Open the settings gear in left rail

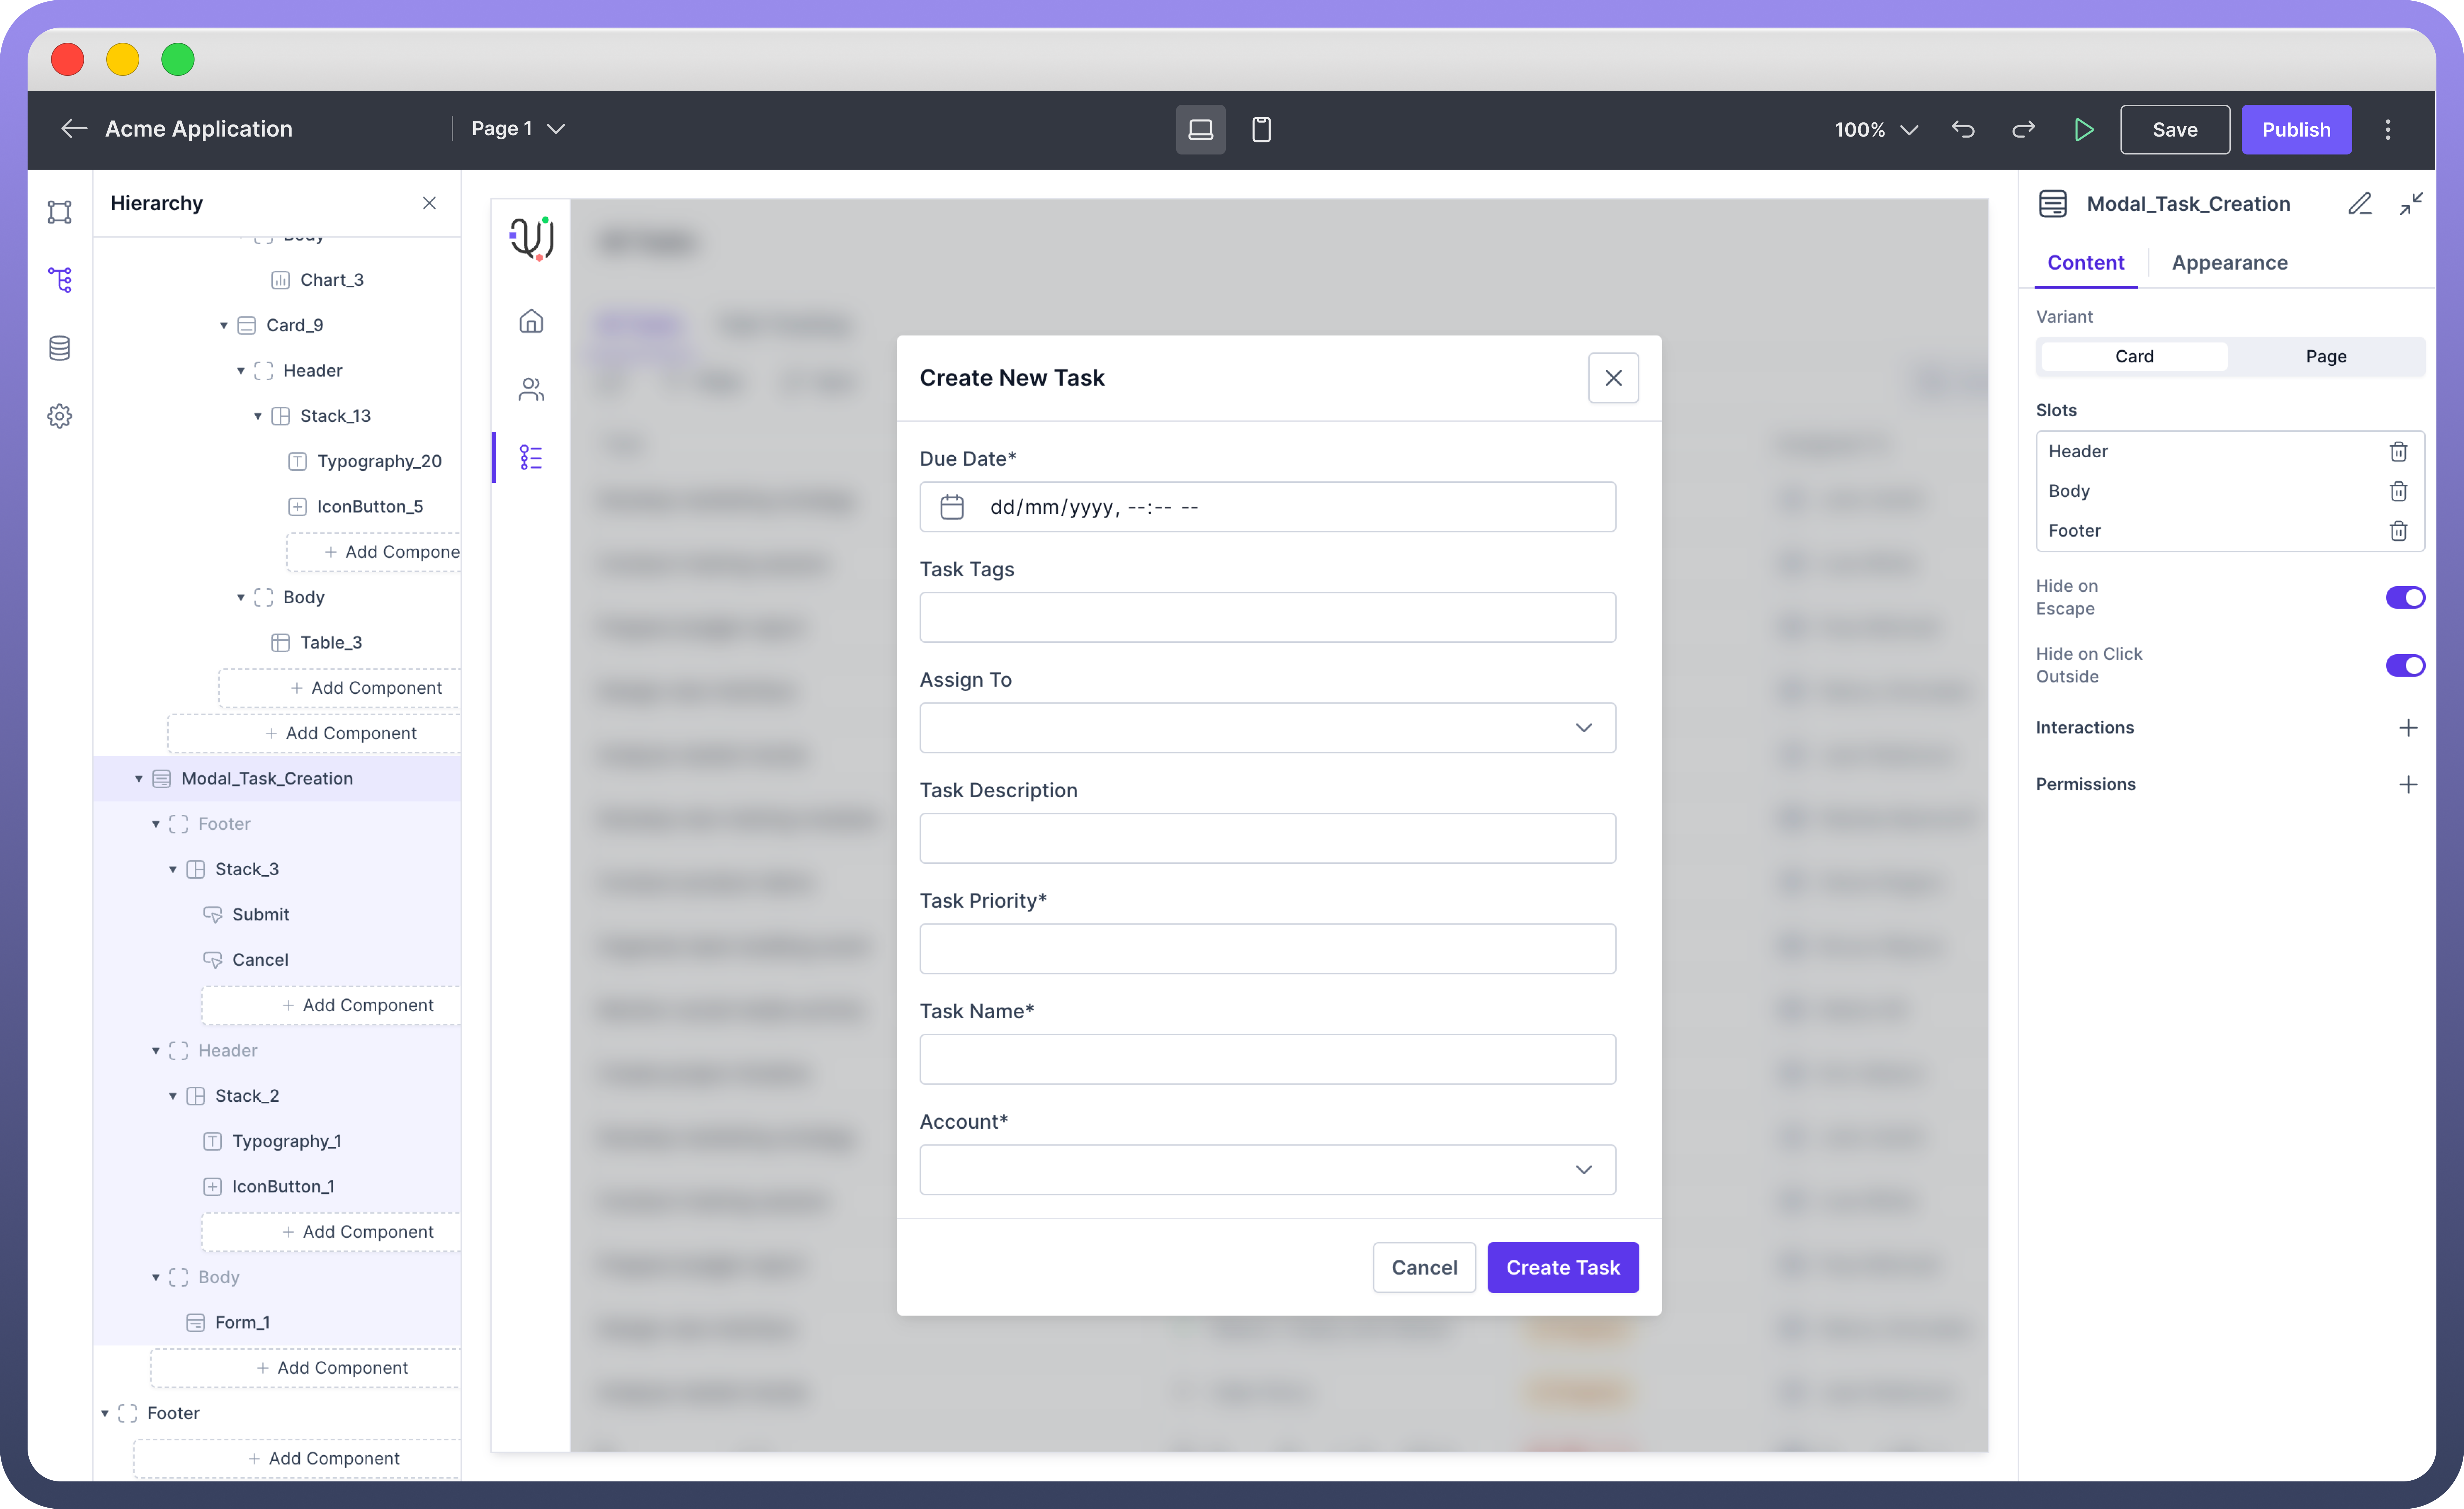[59, 416]
